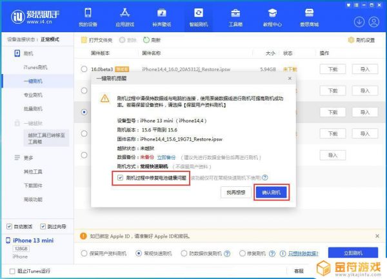The image size is (387, 279).
Task: Select 修复刷机 radio option
Action: click(x=243, y=253)
